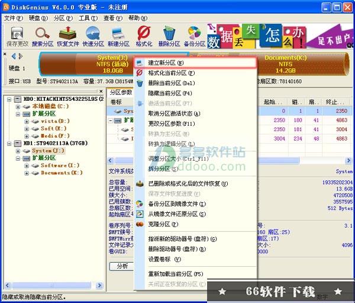The width and height of the screenshot is (355, 303).
Task: Click the 保存更改 toolbar icon
Action: click(17, 36)
